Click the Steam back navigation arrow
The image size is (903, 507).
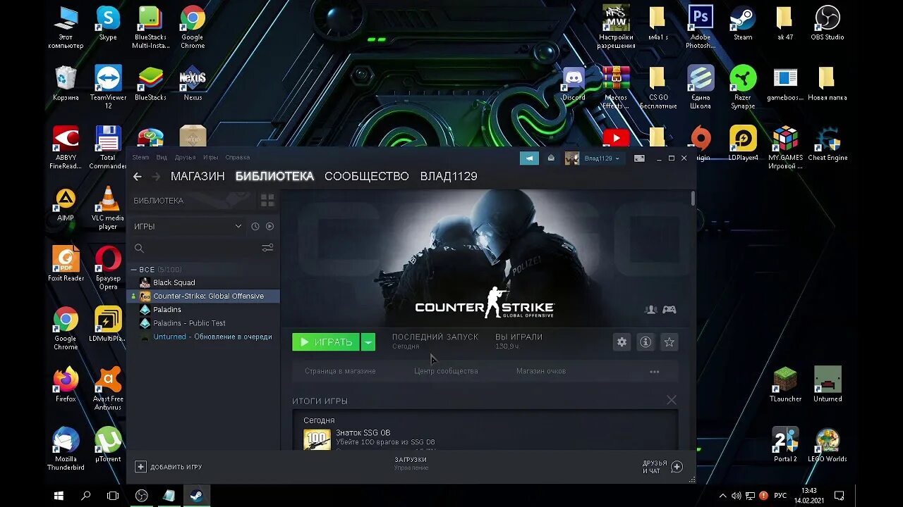[x=138, y=177]
